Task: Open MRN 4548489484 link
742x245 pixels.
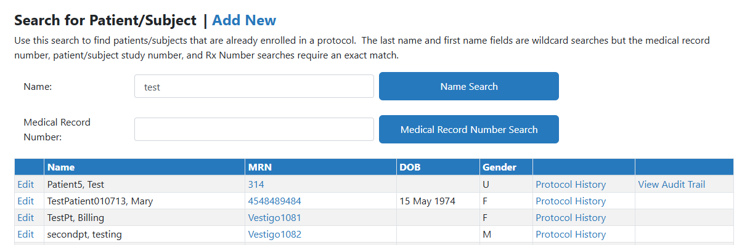Action: 275,201
